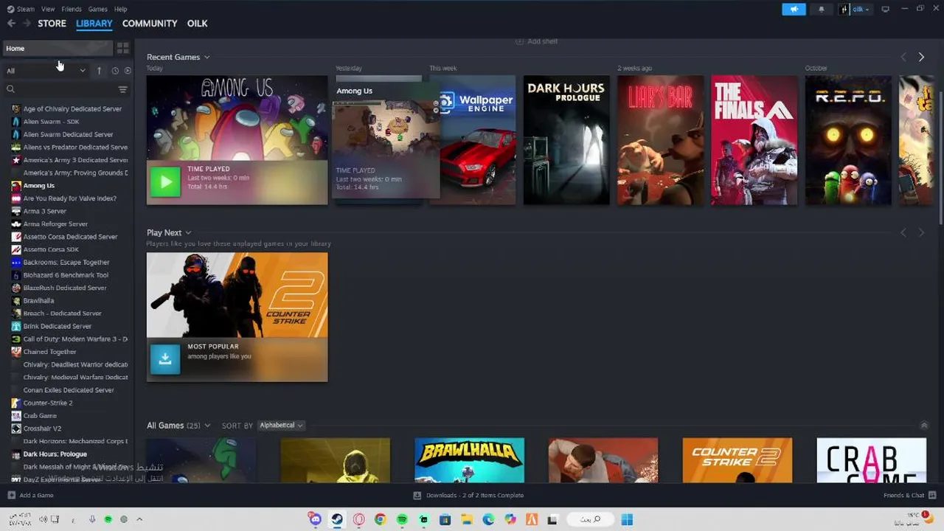Go back with the left navigation arrow
This screenshot has height=531, width=944.
point(11,24)
